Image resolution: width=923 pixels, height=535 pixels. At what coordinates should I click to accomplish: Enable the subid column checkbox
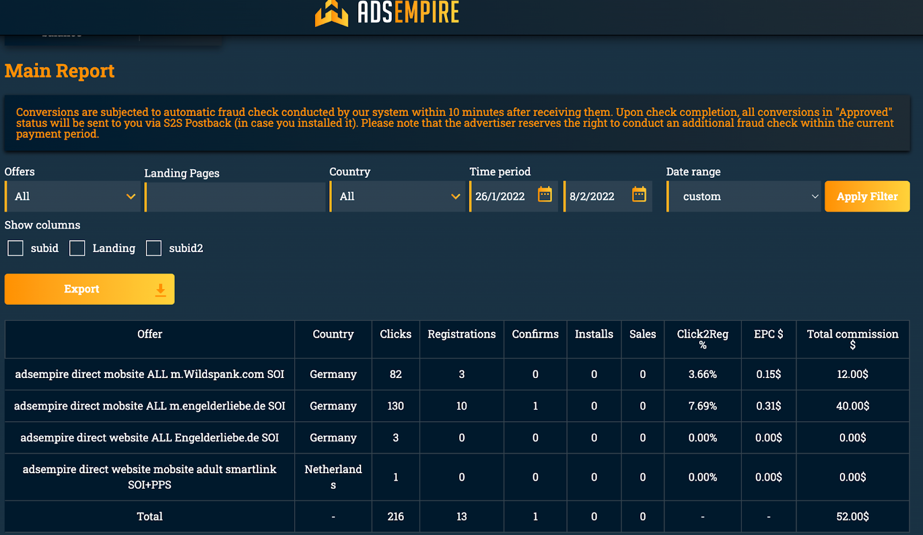coord(16,248)
